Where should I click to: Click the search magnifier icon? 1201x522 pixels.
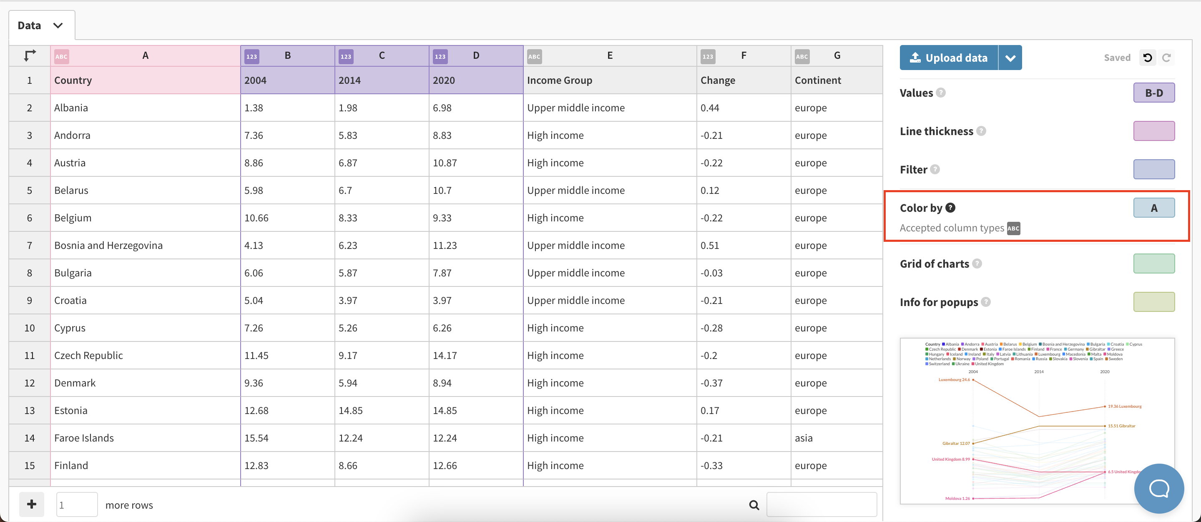(x=754, y=505)
